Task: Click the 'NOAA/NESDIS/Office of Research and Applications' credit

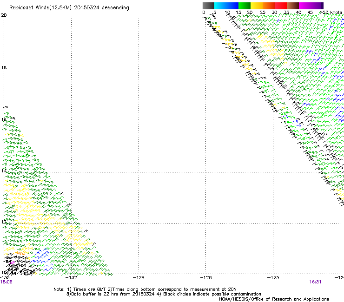Action: point(274,299)
